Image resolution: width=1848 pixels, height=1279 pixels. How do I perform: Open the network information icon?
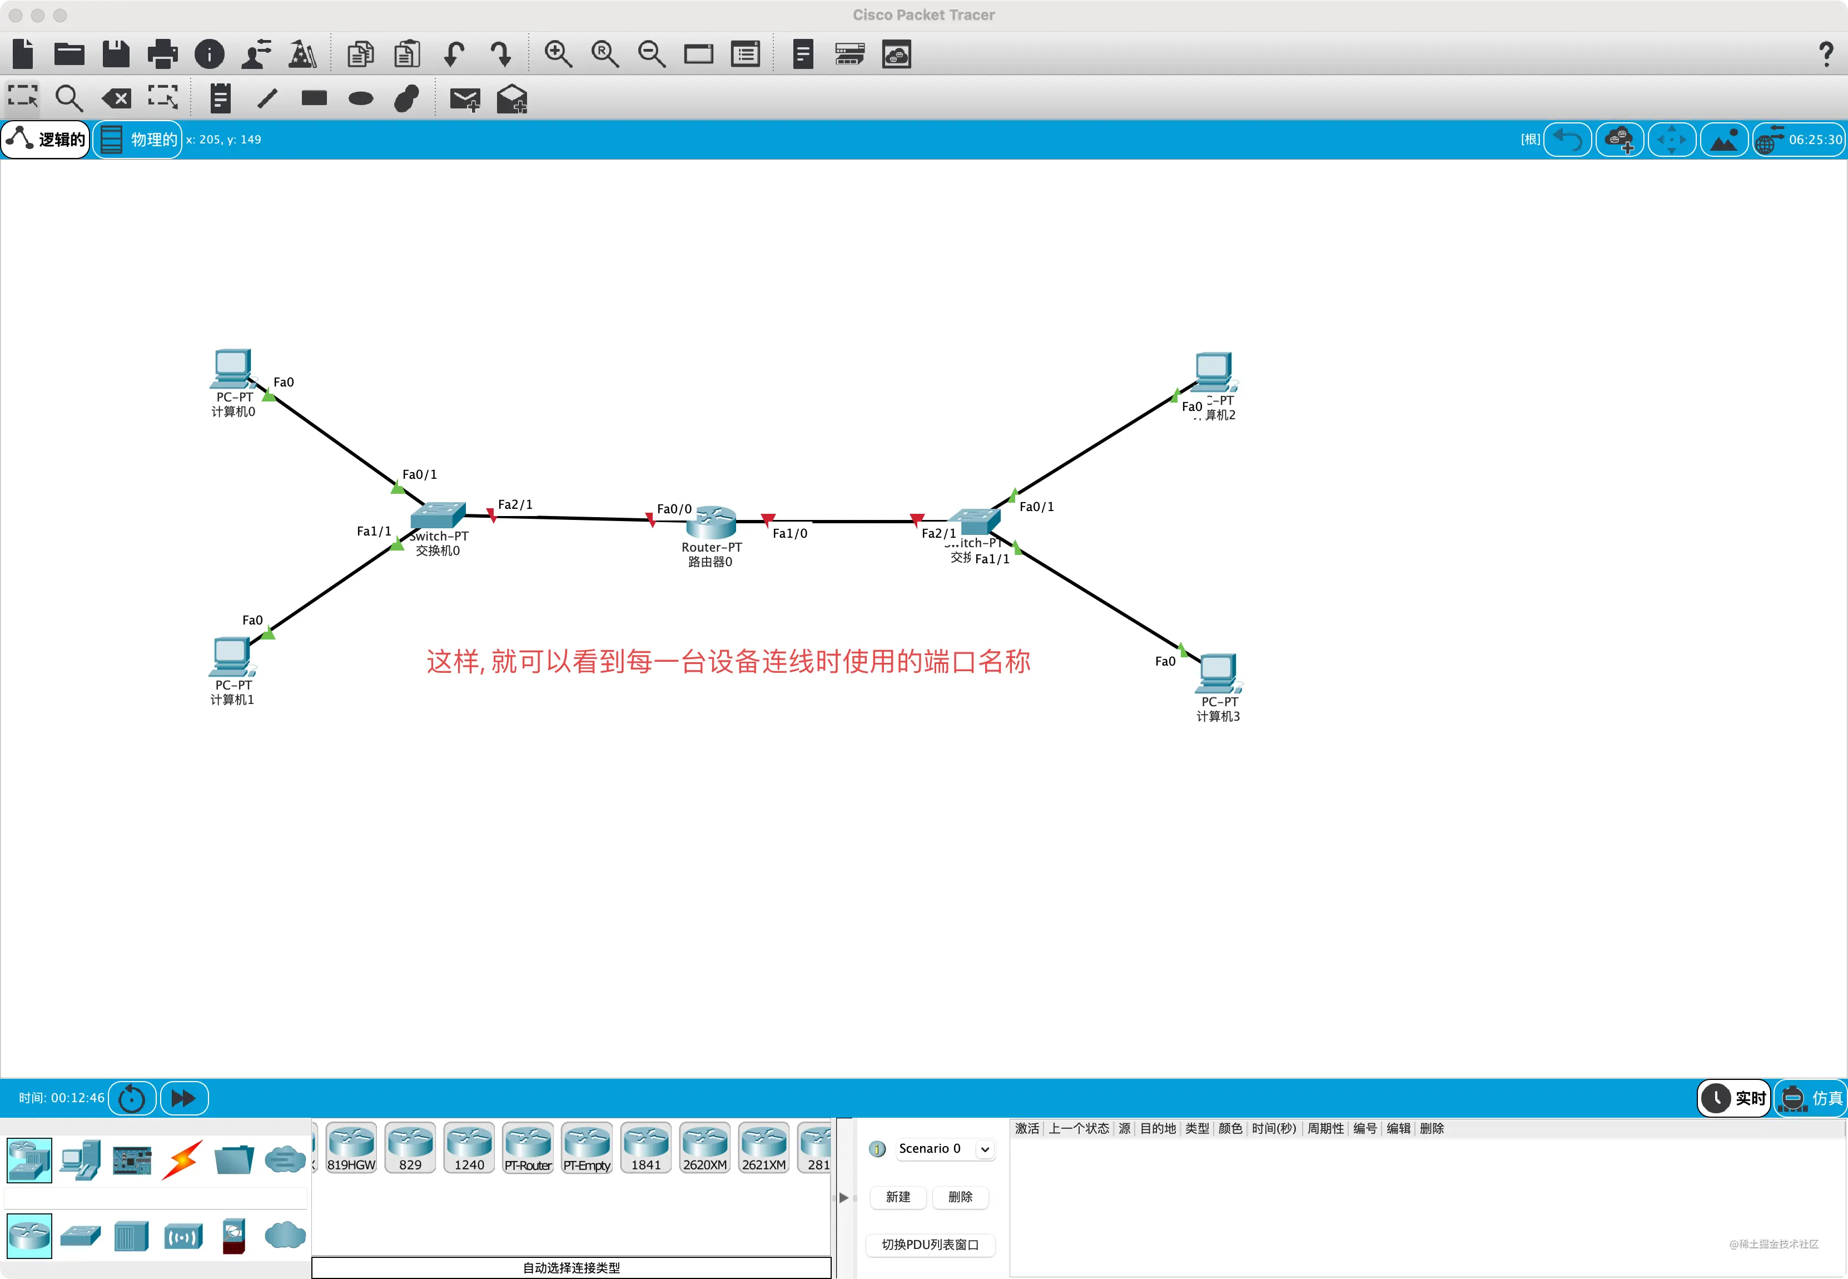210,54
